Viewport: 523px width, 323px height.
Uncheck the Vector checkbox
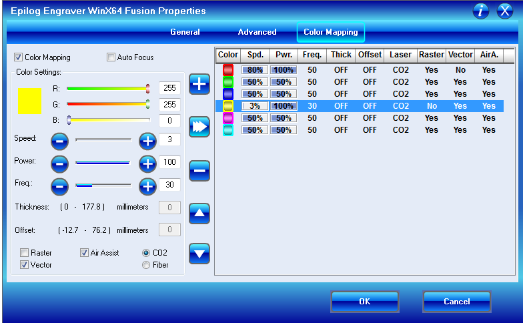(x=24, y=264)
